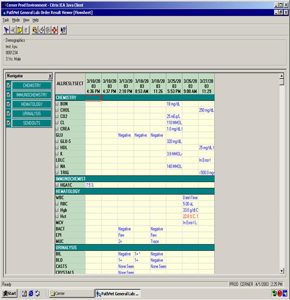Click the grayed pages toolbar icon

tap(48, 30)
